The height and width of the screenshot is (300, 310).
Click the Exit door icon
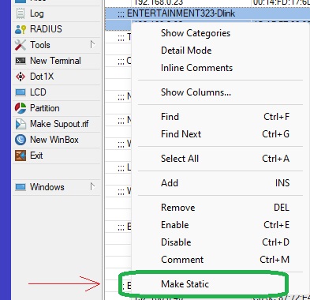click(x=21, y=156)
